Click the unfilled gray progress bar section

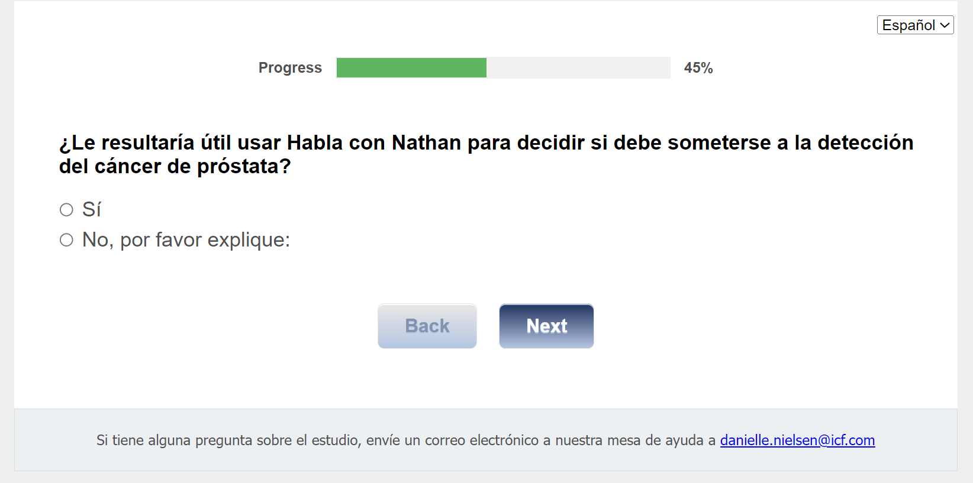point(578,68)
